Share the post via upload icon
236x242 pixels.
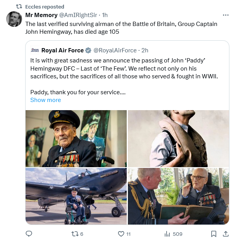coord(226,233)
